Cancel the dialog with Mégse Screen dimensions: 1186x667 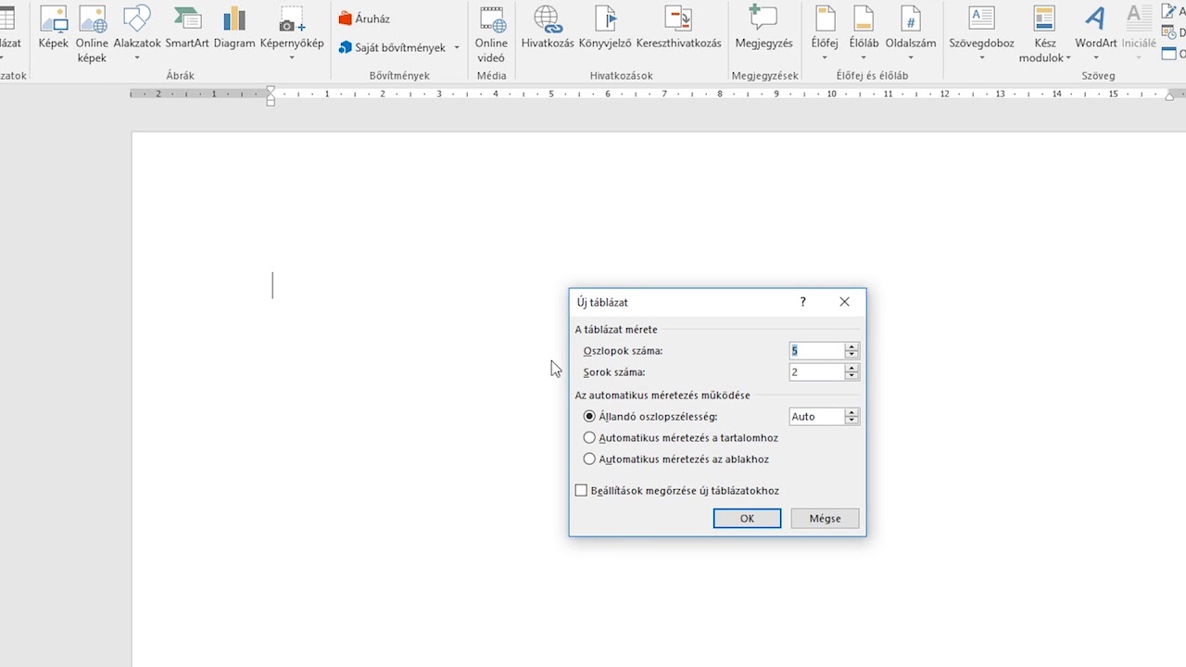(825, 519)
